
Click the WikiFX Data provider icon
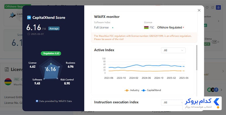coord(37,101)
